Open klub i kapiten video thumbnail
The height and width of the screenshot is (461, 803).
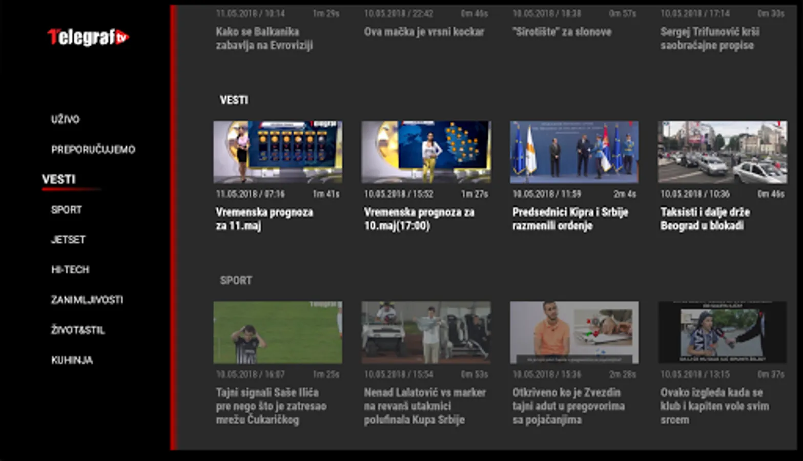pyautogui.click(x=723, y=332)
